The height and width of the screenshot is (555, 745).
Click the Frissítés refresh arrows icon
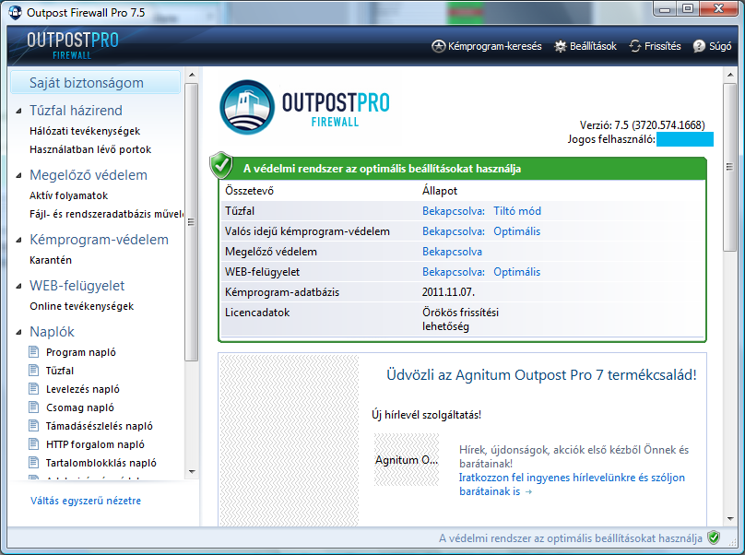(x=635, y=46)
